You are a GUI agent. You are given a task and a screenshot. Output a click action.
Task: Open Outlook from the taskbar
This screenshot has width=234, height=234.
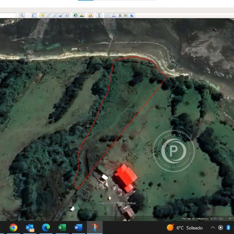[30, 228]
